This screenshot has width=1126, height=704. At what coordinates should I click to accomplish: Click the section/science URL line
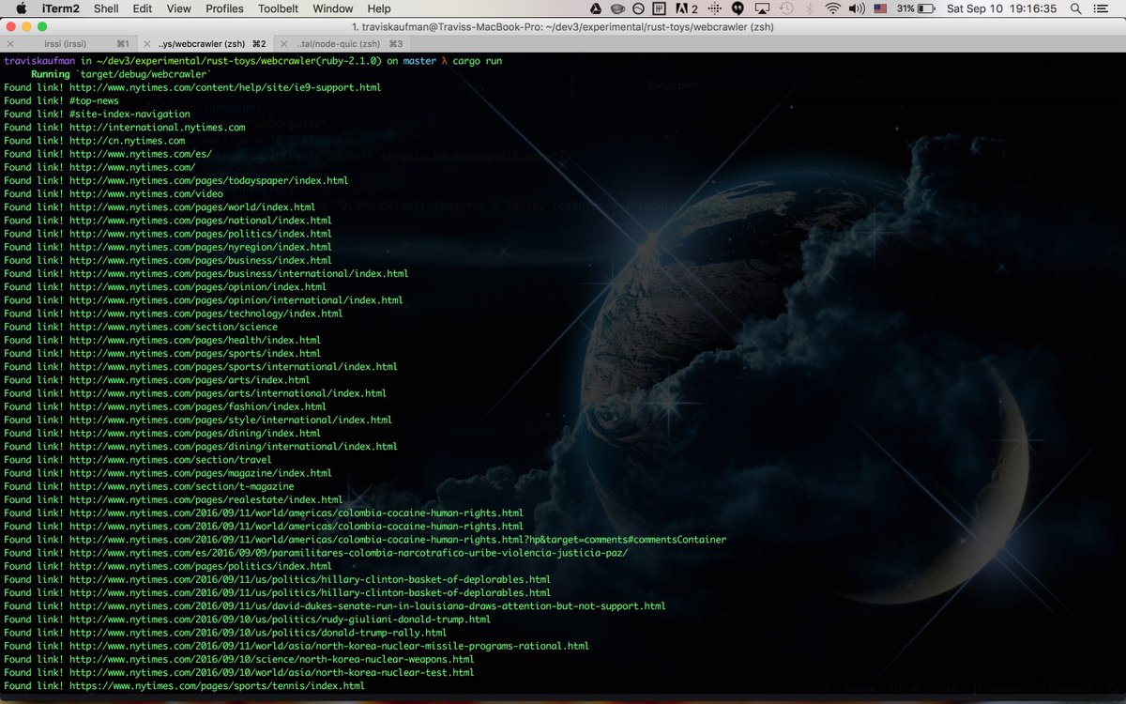(x=141, y=327)
